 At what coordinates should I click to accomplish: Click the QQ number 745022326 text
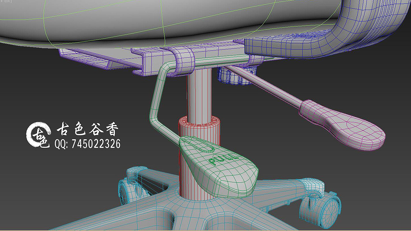point(87,144)
